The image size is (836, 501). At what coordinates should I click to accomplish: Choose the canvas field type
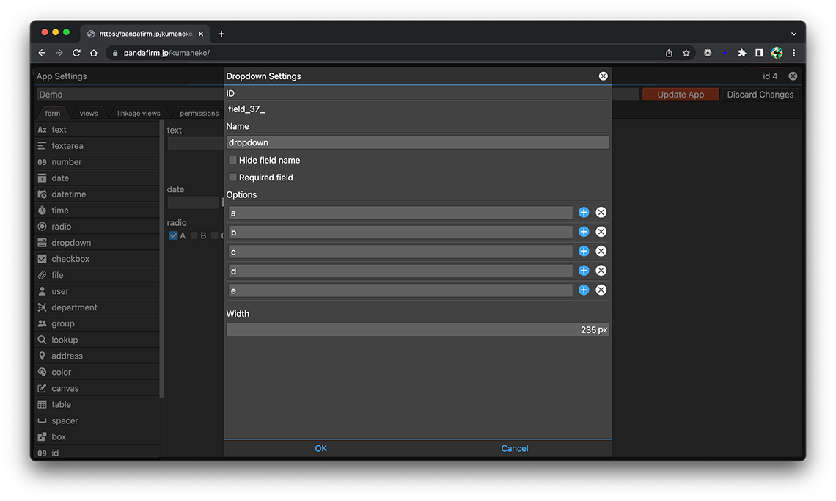[65, 388]
